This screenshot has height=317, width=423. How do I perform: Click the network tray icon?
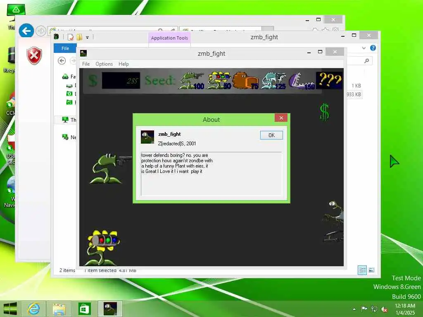374,309
